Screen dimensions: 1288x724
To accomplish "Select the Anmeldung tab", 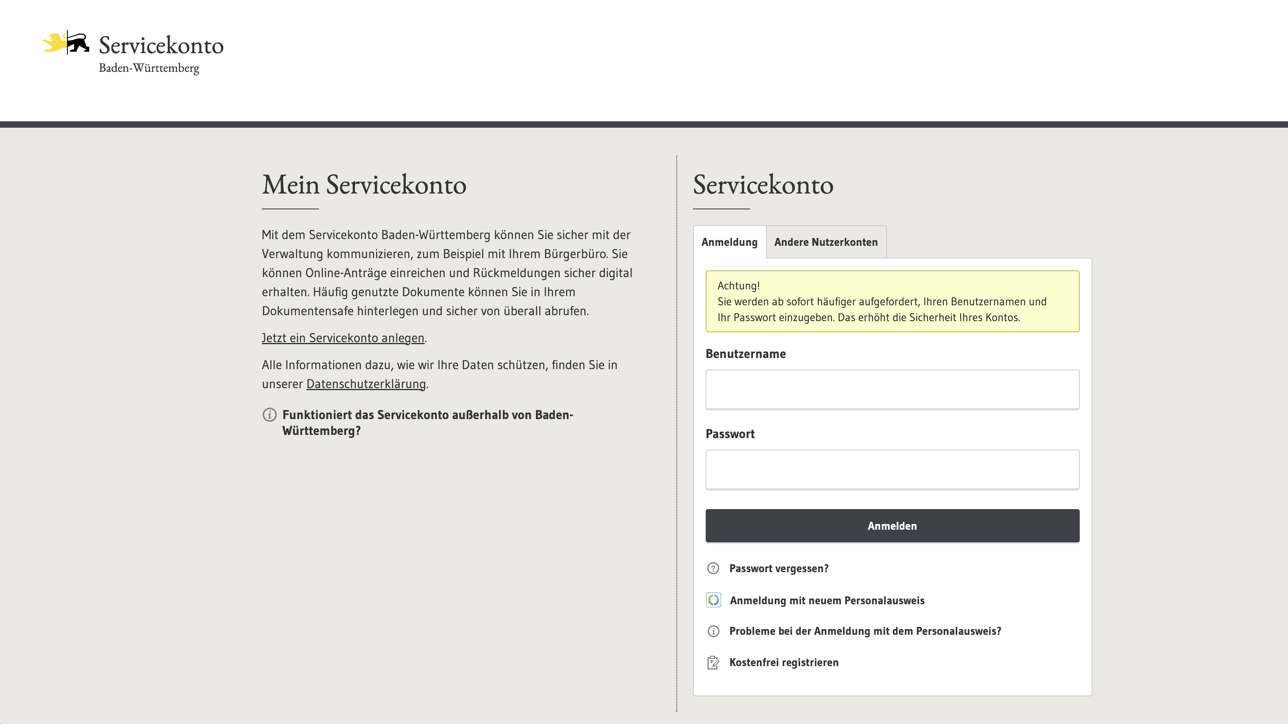I will 729,241.
